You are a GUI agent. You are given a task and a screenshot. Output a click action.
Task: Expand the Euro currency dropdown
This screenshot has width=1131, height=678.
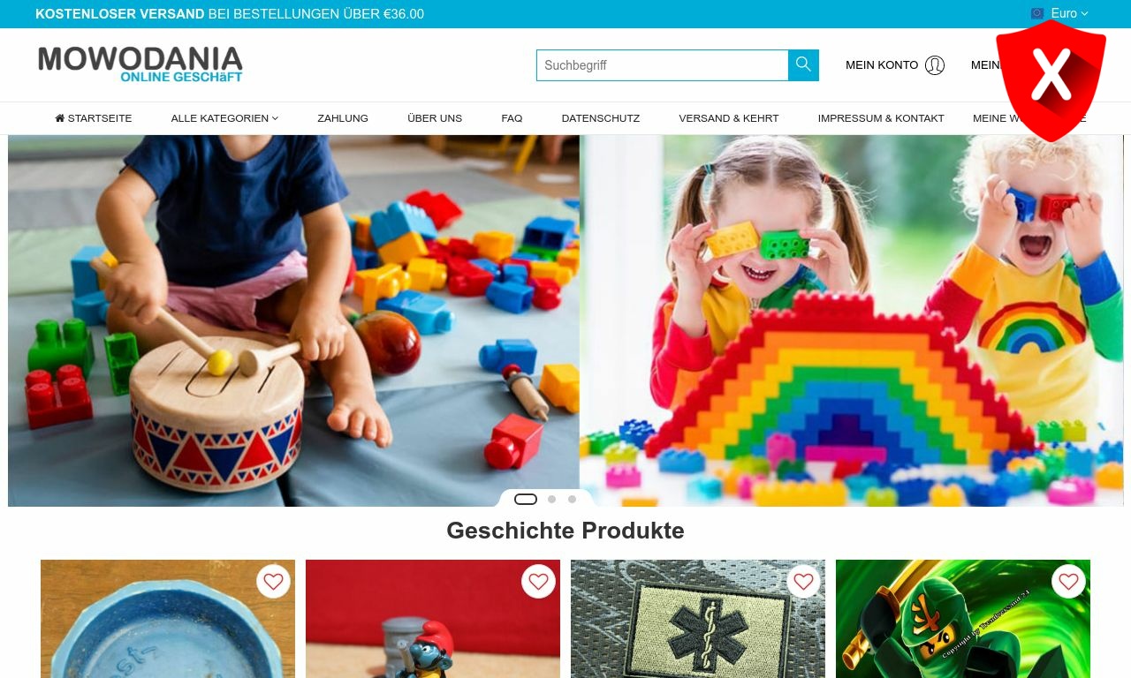click(1069, 13)
